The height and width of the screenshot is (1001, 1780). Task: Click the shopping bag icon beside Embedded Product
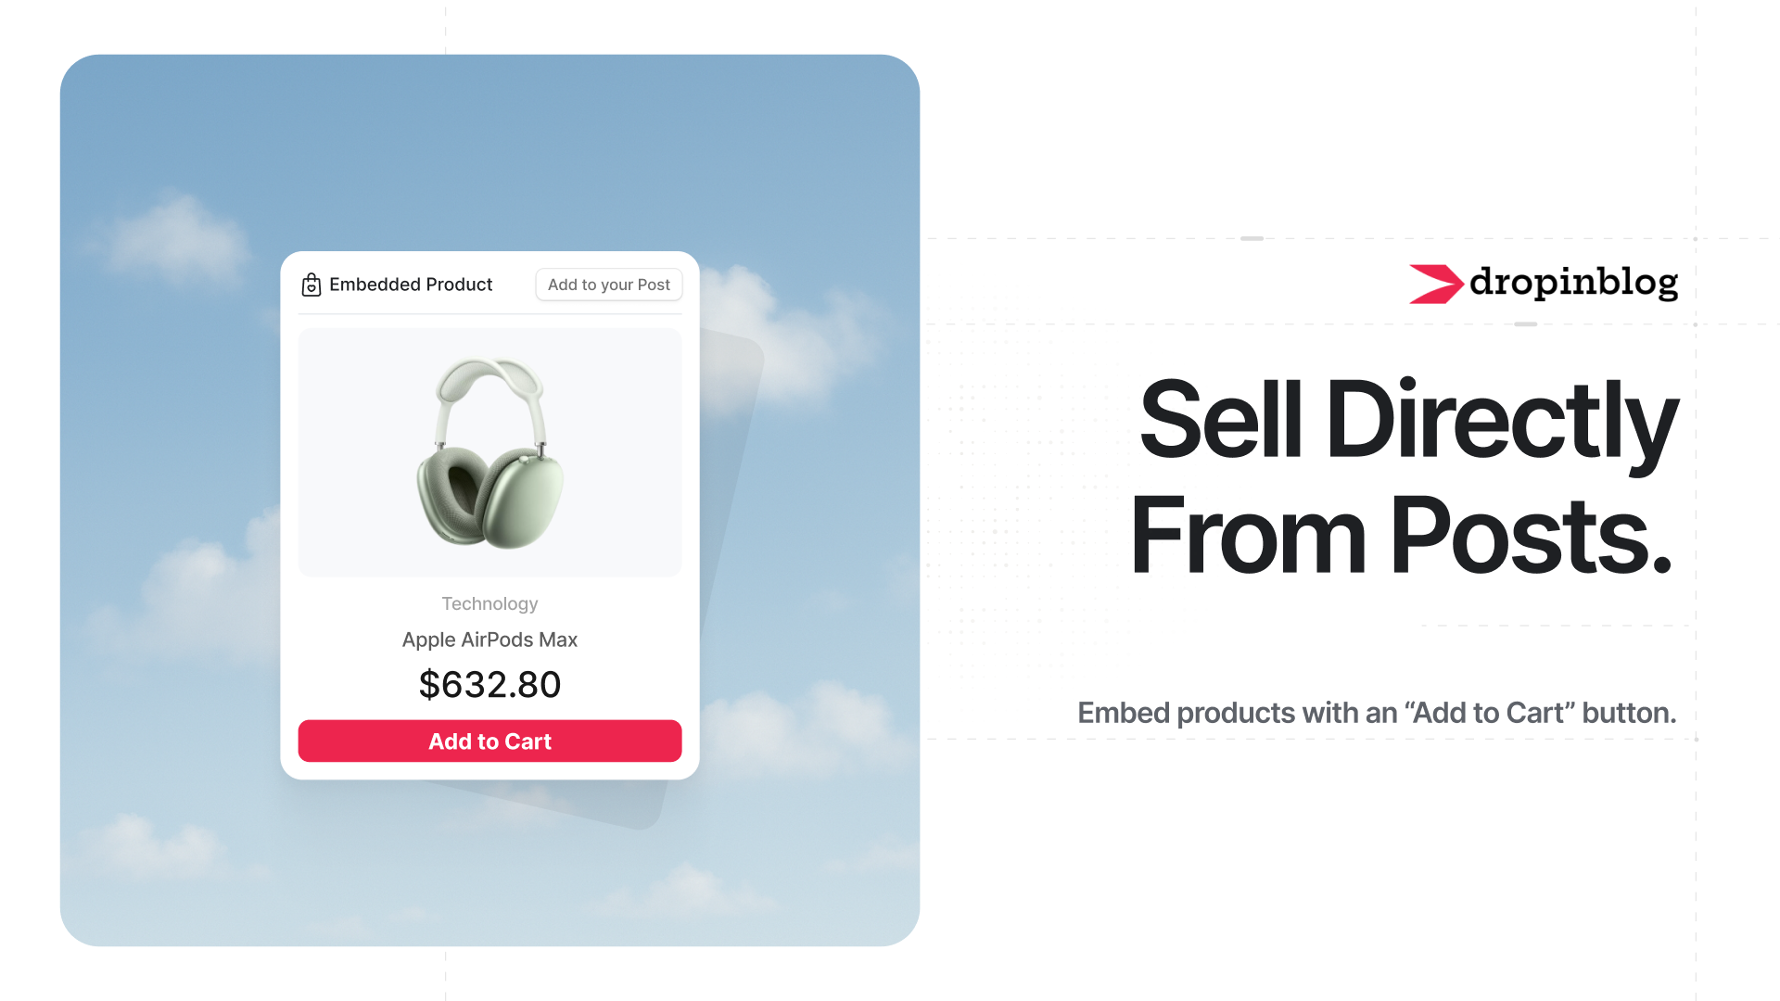311,285
